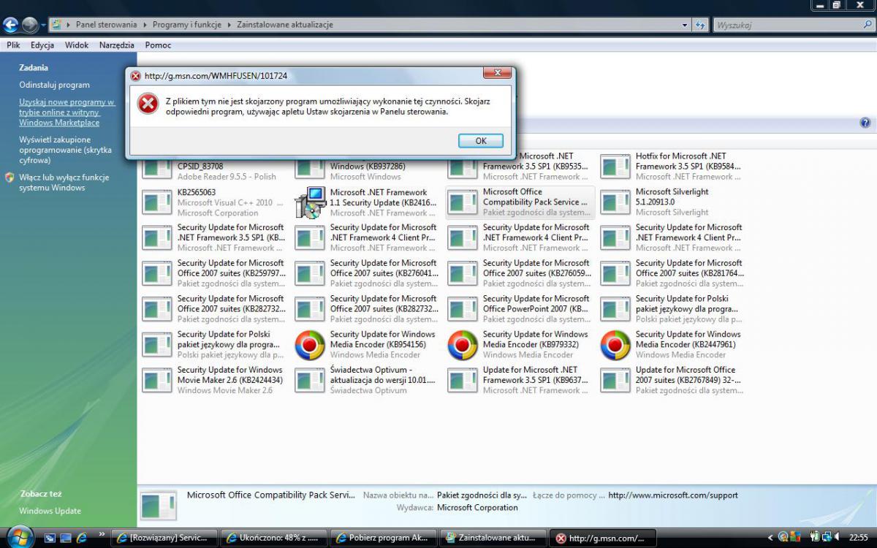Click Wyświetl zakupione oprogramowanie link

click(65, 150)
